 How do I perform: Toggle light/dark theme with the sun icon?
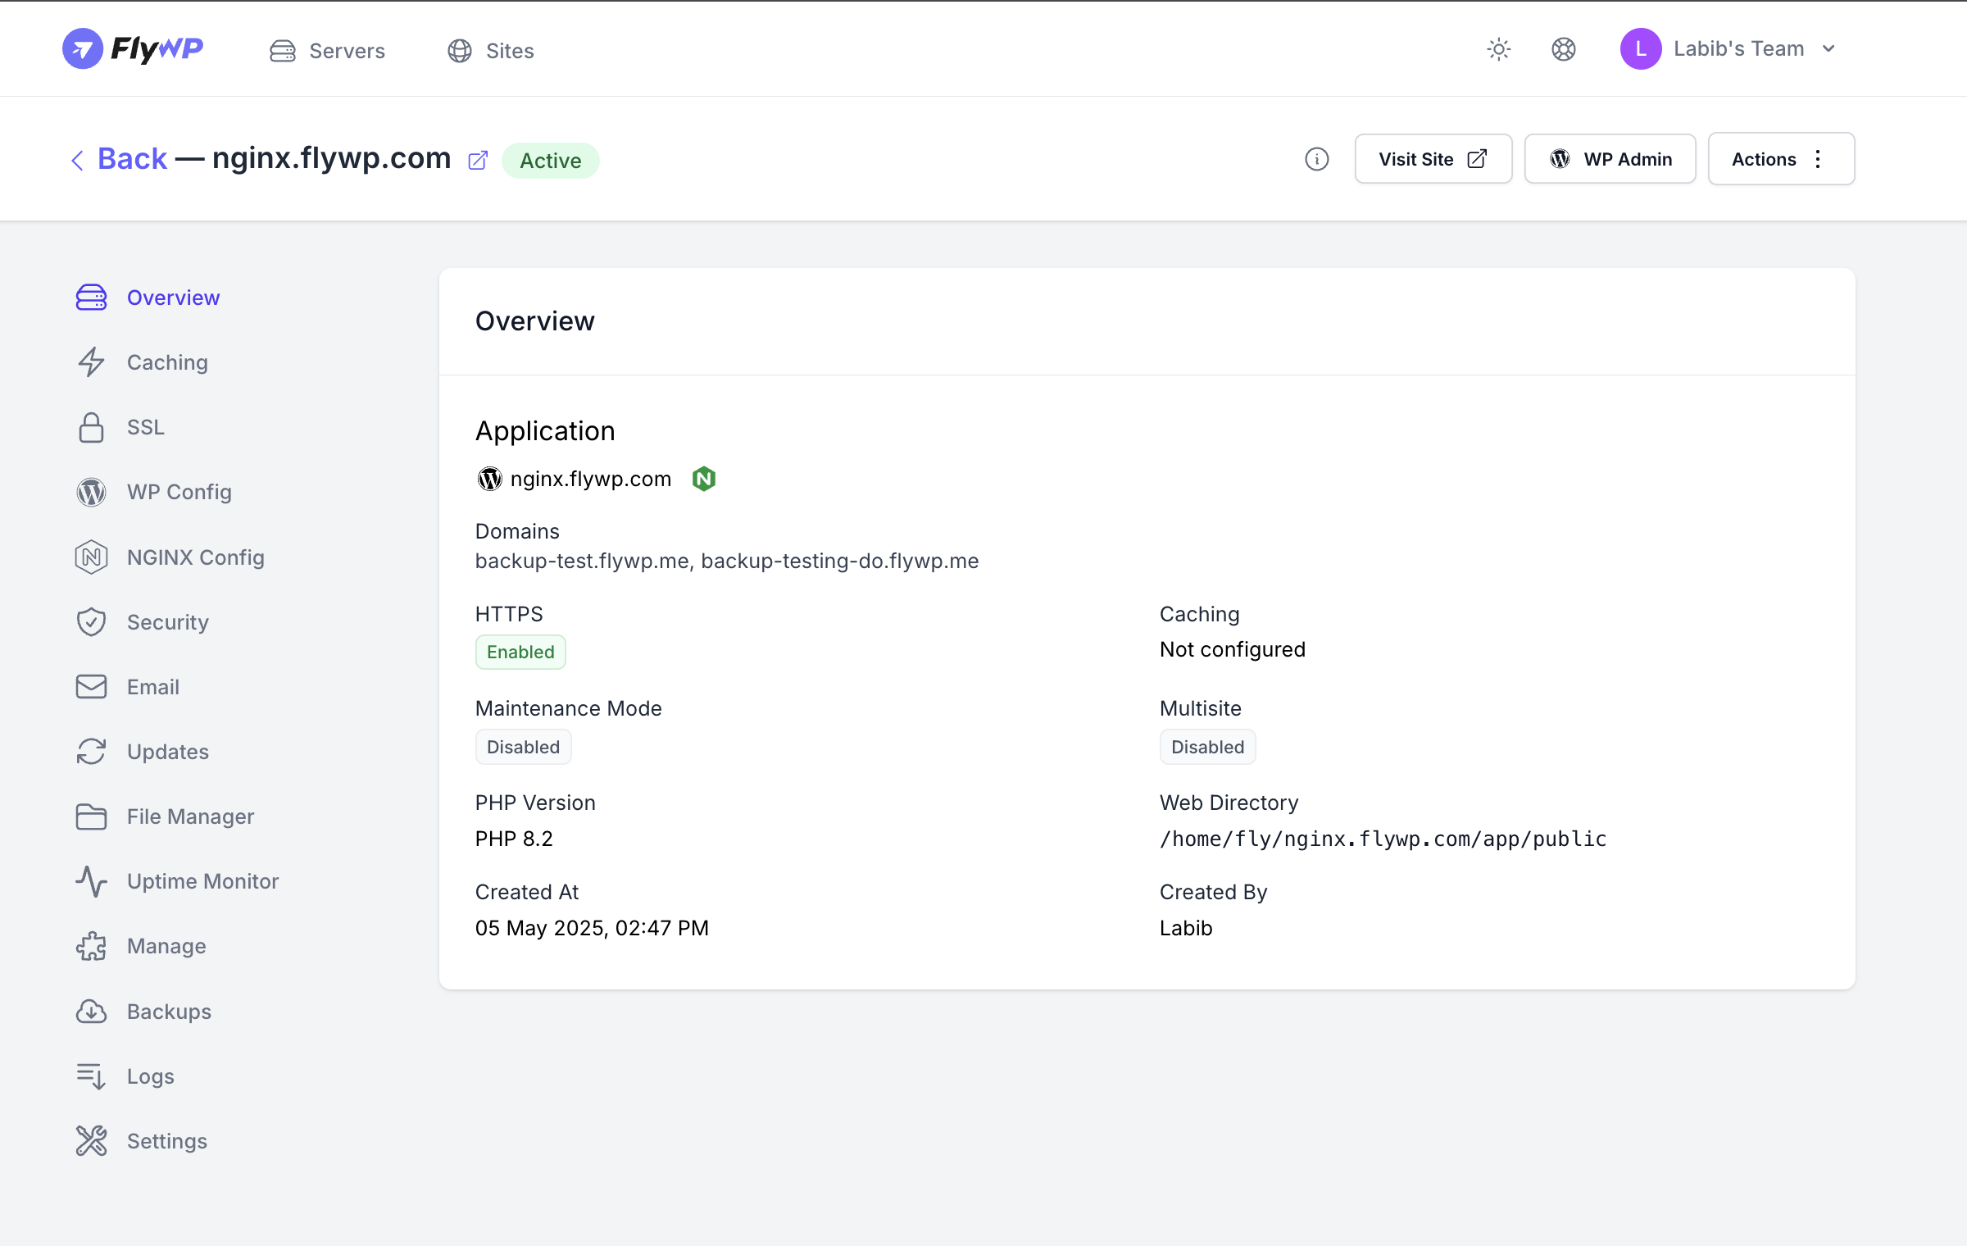pyautogui.click(x=1499, y=49)
